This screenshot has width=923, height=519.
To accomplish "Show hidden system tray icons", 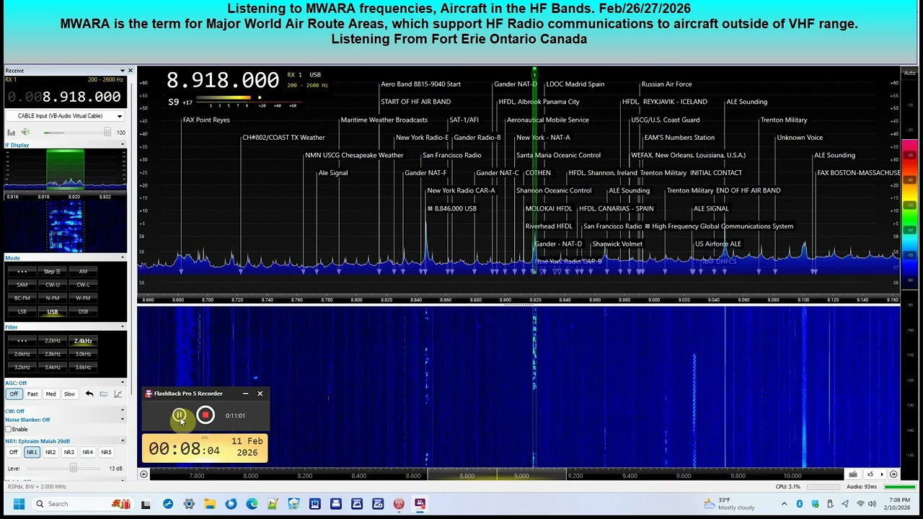I will click(x=785, y=504).
